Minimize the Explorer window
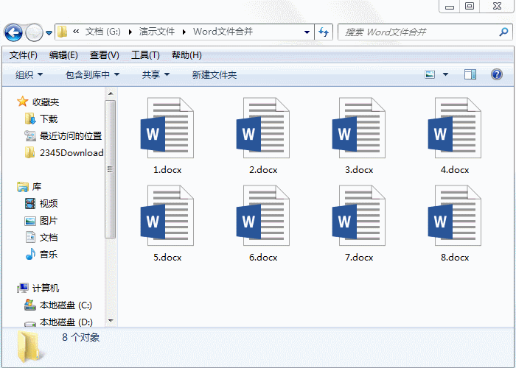The width and height of the screenshot is (516, 368). point(449,6)
